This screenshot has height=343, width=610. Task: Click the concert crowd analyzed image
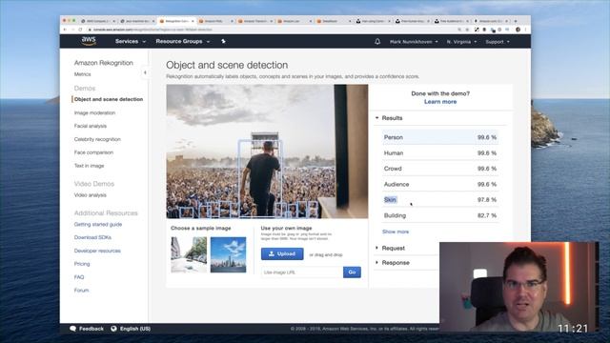click(267, 151)
